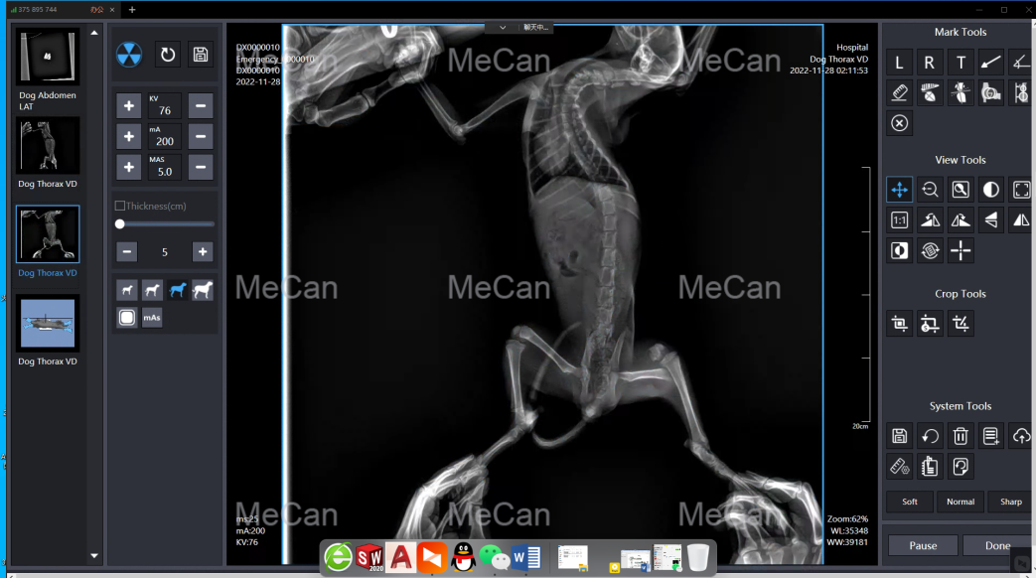1036x578 pixels.
Task: Click the KV 76 value field
Action: point(165,105)
